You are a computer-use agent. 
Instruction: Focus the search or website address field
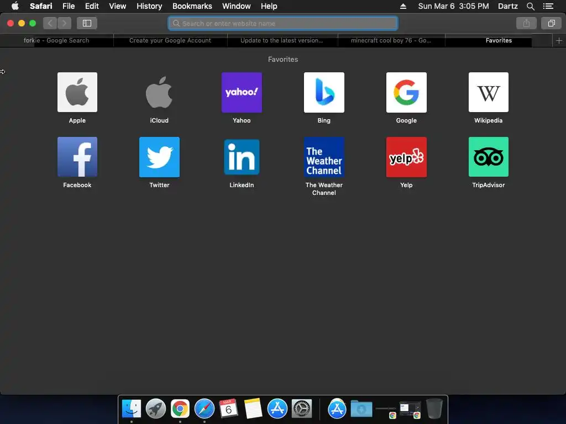(x=283, y=23)
